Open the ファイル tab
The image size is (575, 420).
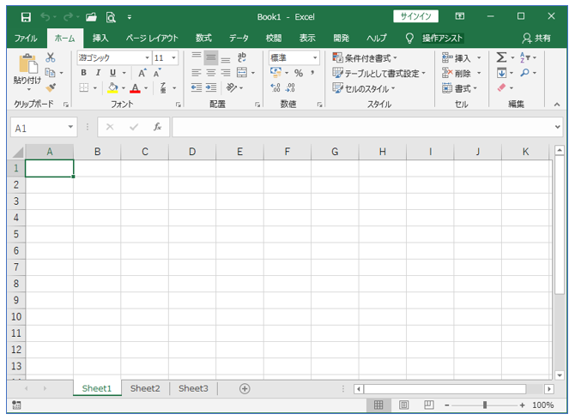point(26,38)
